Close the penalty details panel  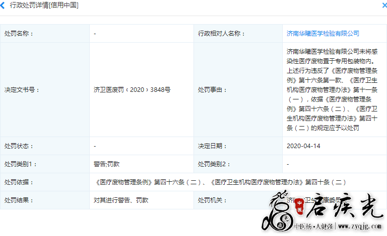pyautogui.click(x=384, y=5)
